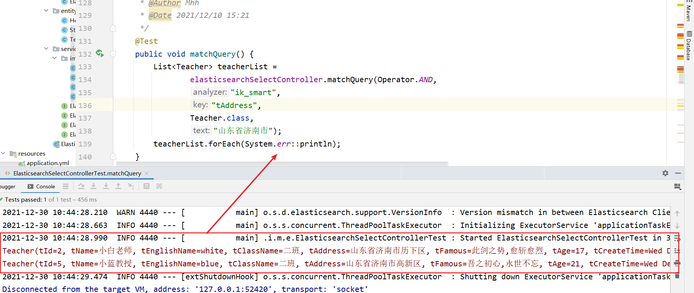Screen dimensions: 694x293
Task: Toggle soft-wrap in console output
Action: pos(677,239)
